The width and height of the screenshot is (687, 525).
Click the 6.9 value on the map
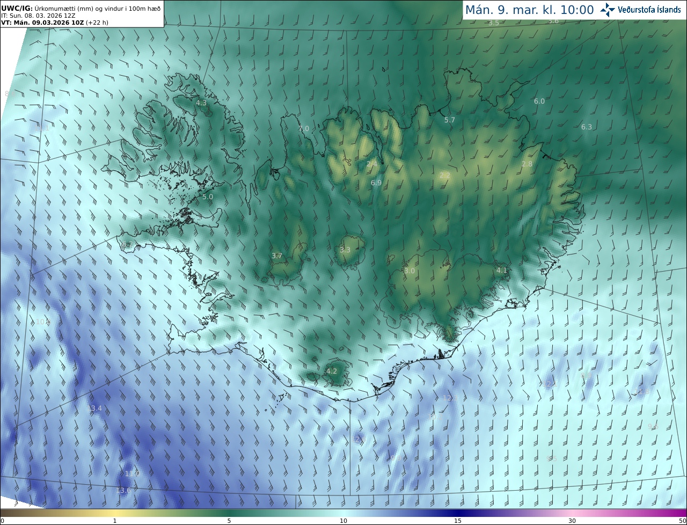[376, 183]
